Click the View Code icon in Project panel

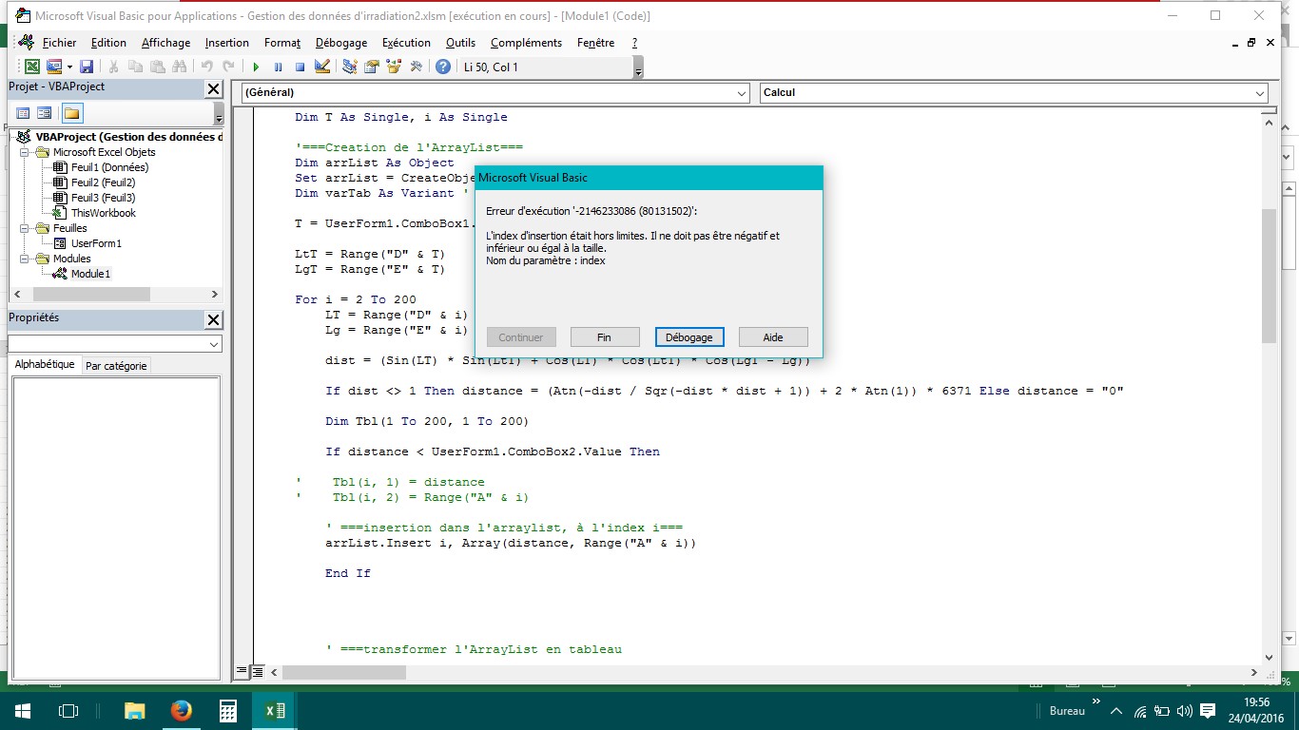tap(24, 113)
